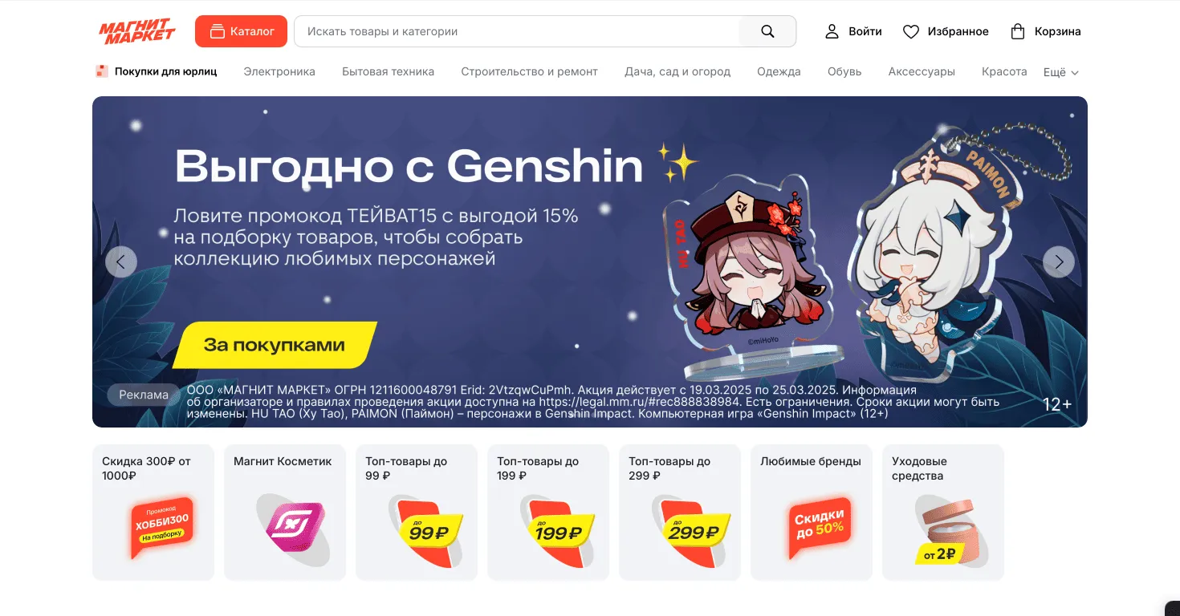Open the Корзина shopping bag icon
This screenshot has width=1180, height=616.
coord(1018,31)
